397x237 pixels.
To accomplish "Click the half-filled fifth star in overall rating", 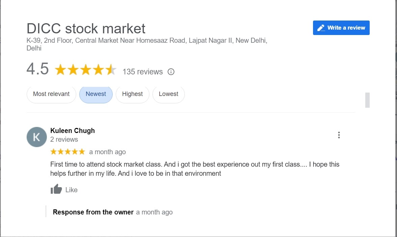I will click(x=112, y=69).
